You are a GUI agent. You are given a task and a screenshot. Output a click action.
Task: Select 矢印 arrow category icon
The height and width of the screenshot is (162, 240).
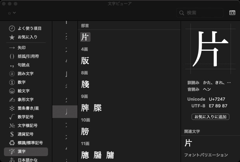[12, 48]
